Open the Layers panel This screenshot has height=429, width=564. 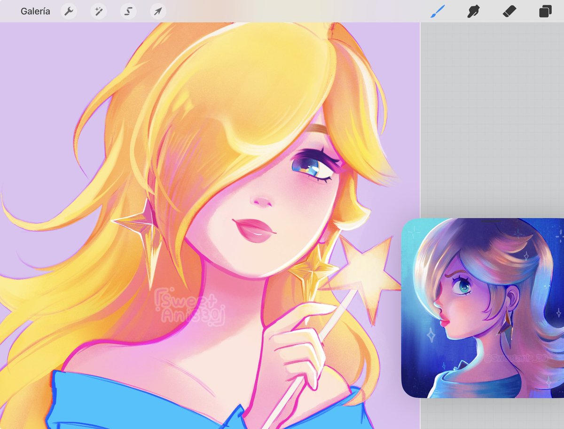pos(545,11)
